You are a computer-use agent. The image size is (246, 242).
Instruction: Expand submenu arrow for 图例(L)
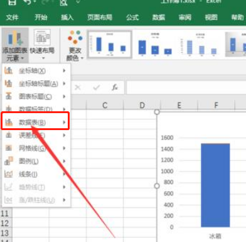pyautogui.click(x=64, y=161)
